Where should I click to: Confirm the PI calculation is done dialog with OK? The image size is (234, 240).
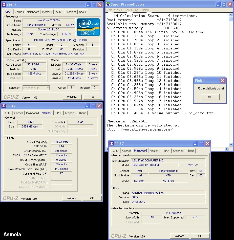pos(210,97)
